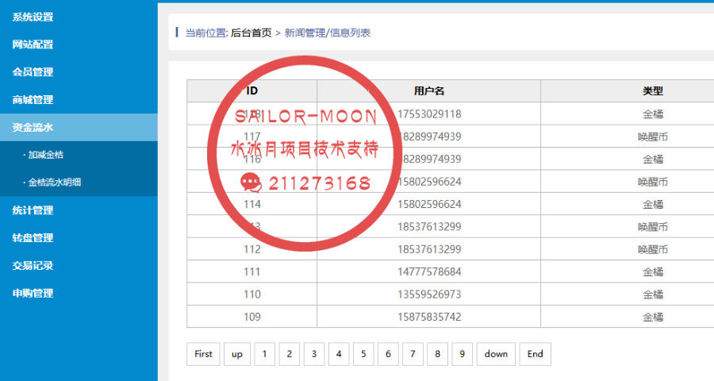Open page 1 in pagination
This screenshot has height=381, width=714.
tap(264, 354)
